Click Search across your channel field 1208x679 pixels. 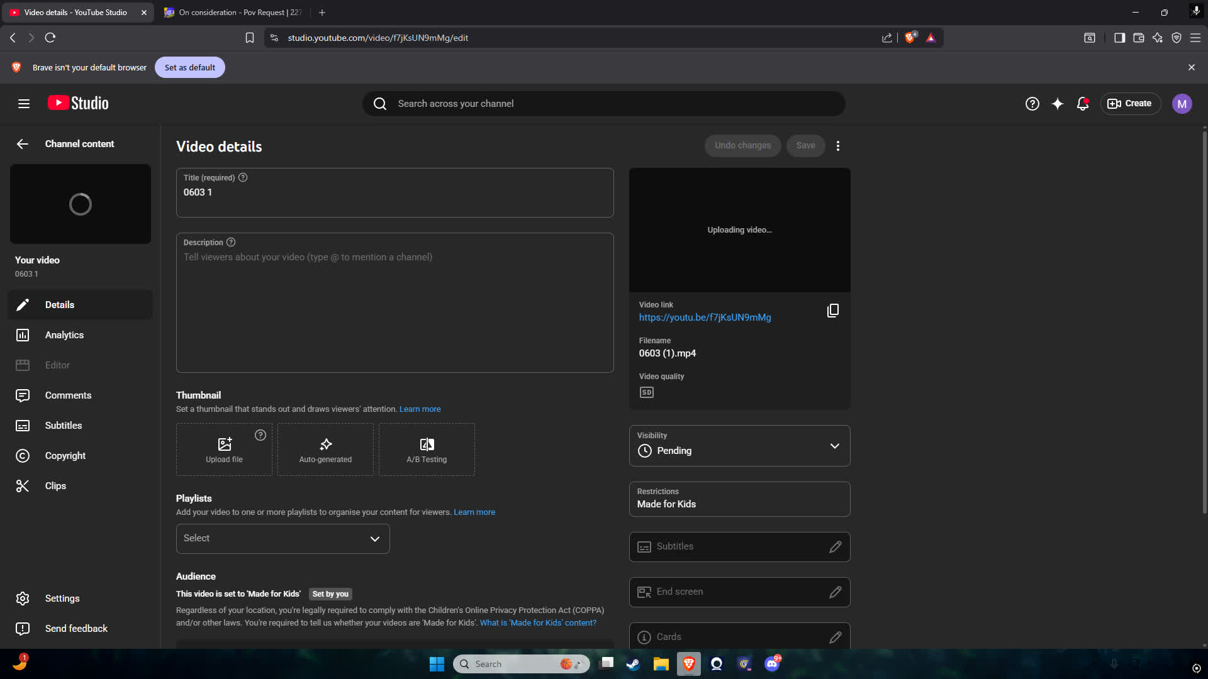(603, 104)
